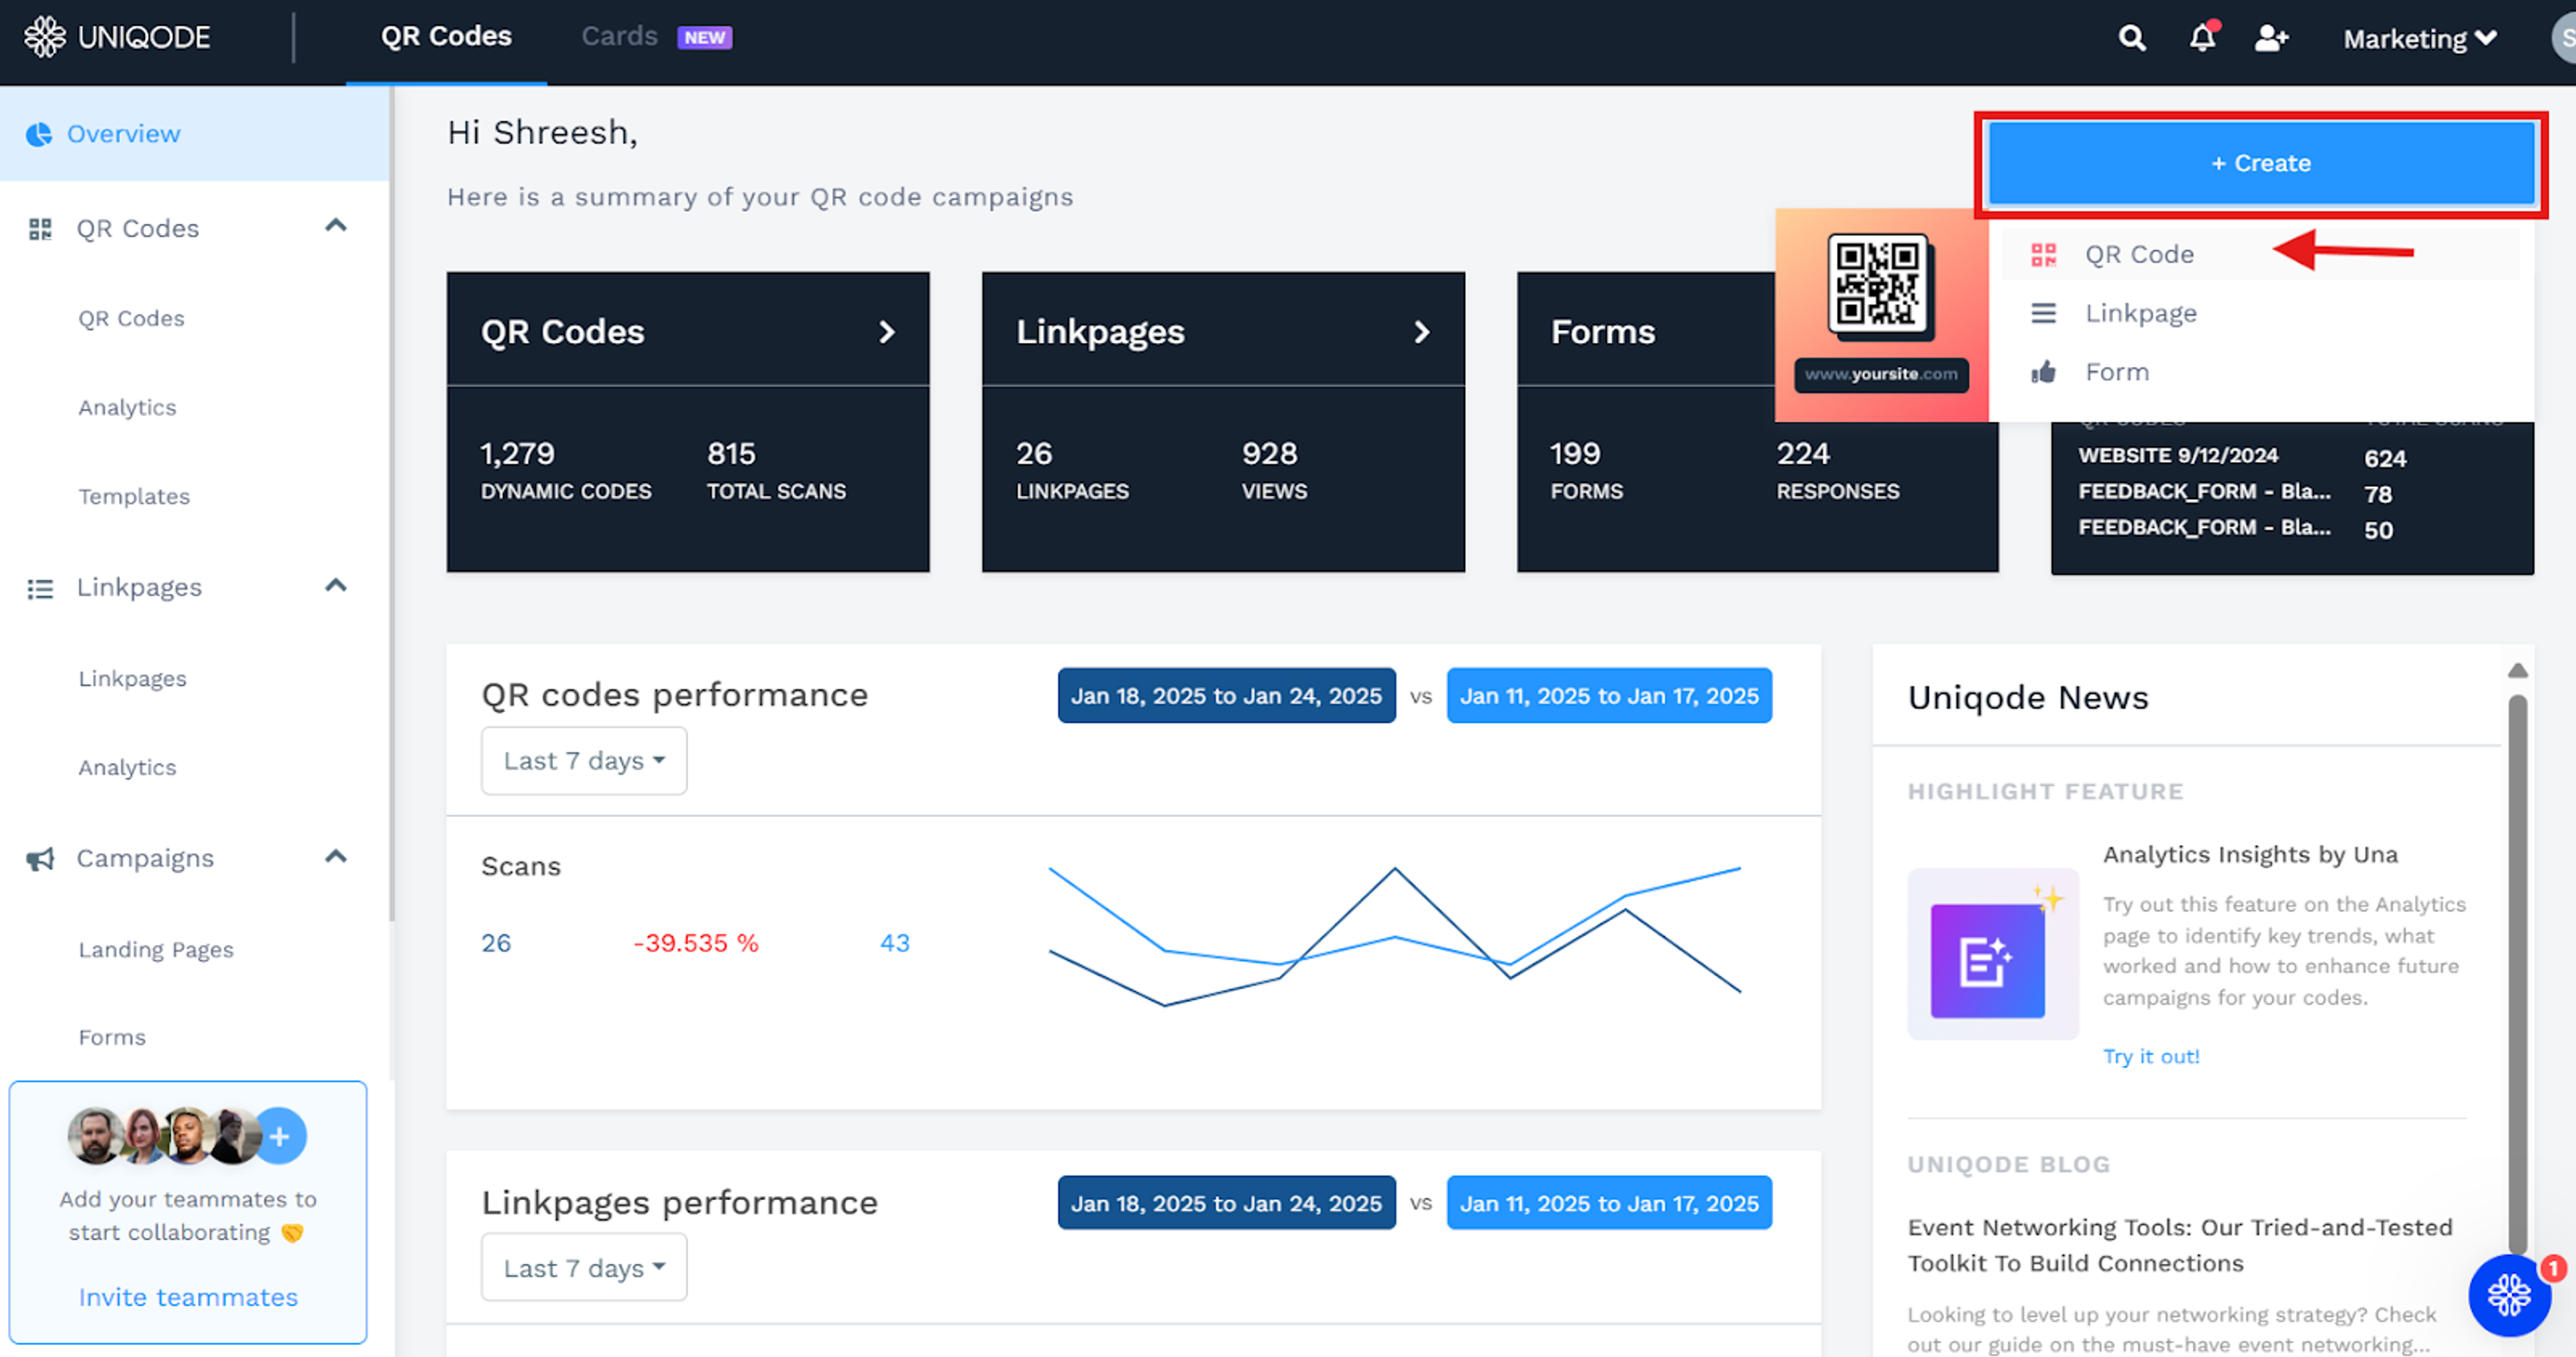Open the Linkpages card arrow
Screen dimensions: 2576x1357
1421,332
